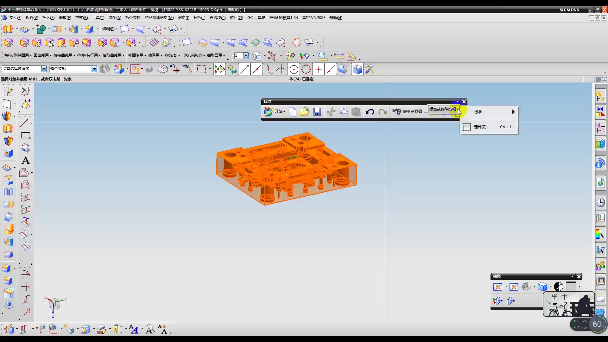Click the 添加或移除按钮 button

(443, 109)
